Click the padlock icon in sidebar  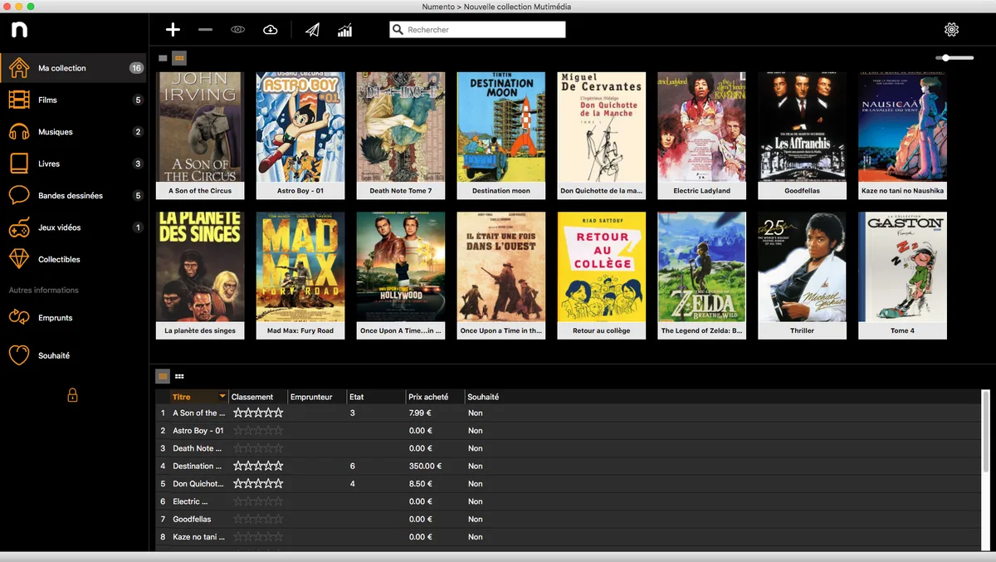click(x=72, y=395)
